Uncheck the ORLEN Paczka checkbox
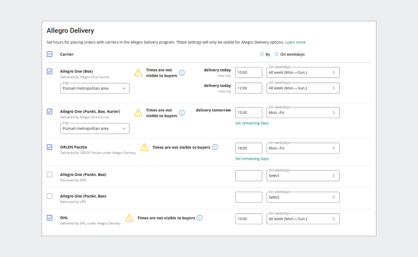Screen dimensions: 418x257 (49, 147)
